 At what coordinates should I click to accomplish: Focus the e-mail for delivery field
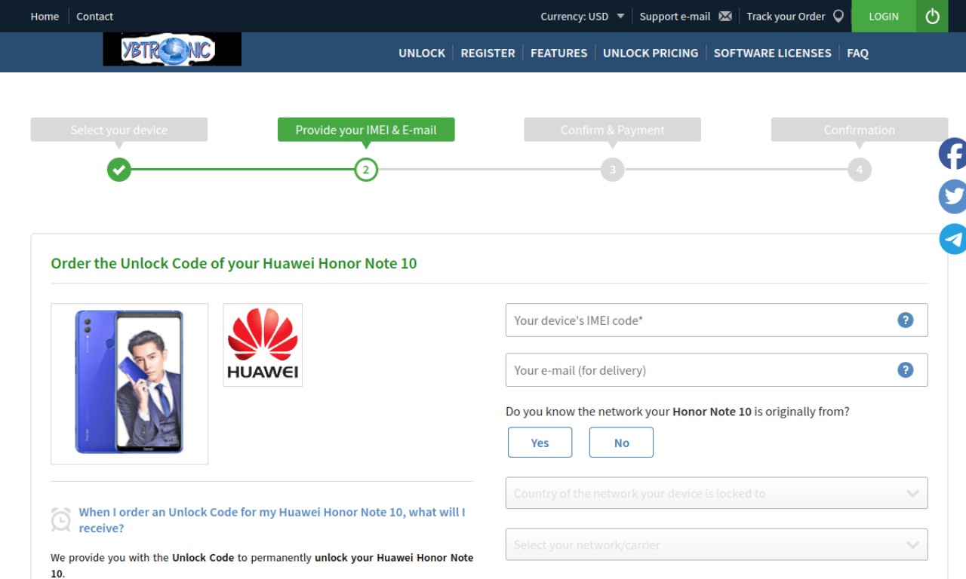point(716,370)
